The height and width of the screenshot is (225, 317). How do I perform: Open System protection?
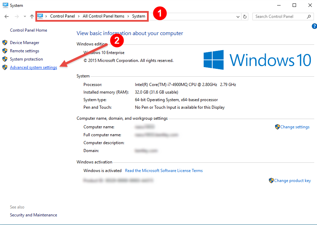pyautogui.click(x=26, y=59)
